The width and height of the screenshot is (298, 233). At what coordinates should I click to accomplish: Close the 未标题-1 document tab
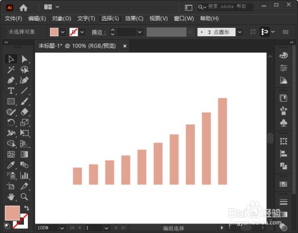coord(125,46)
